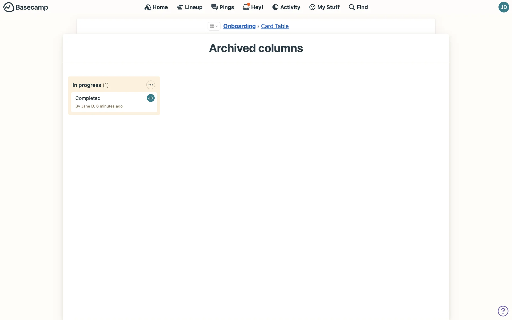
Task: Go to Home in the navigation bar
Action: pos(156,7)
